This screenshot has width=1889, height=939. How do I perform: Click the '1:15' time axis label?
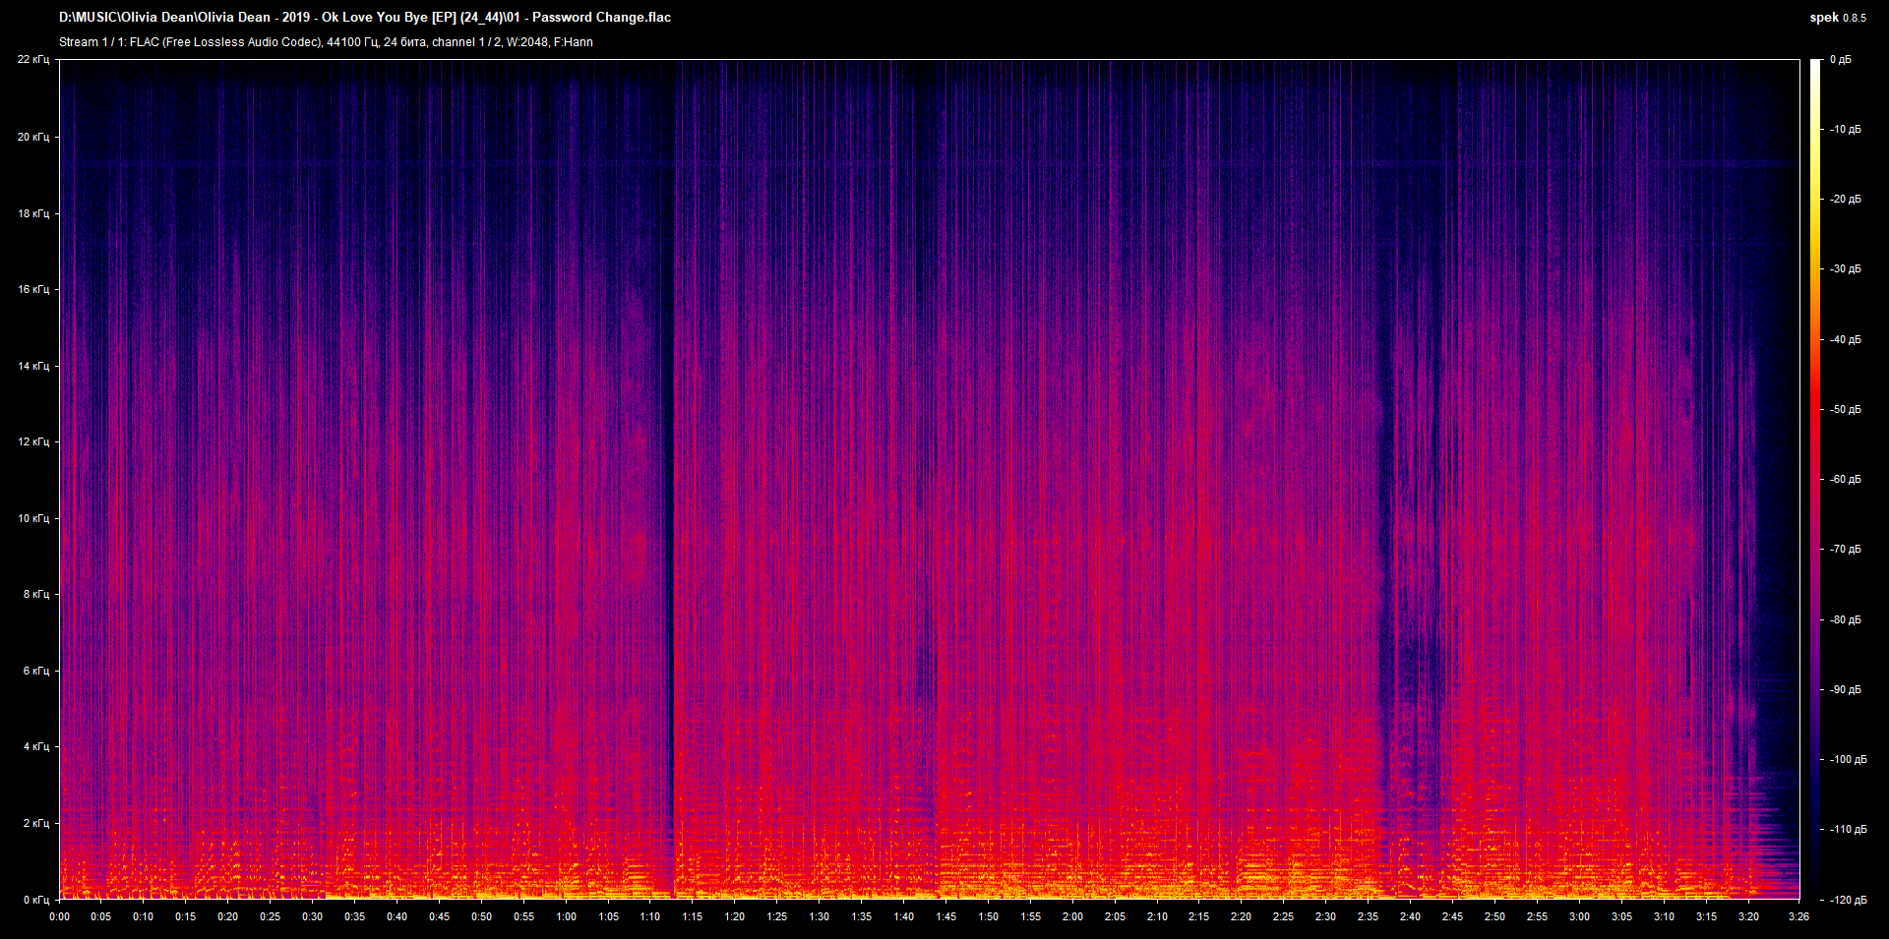[x=693, y=916]
